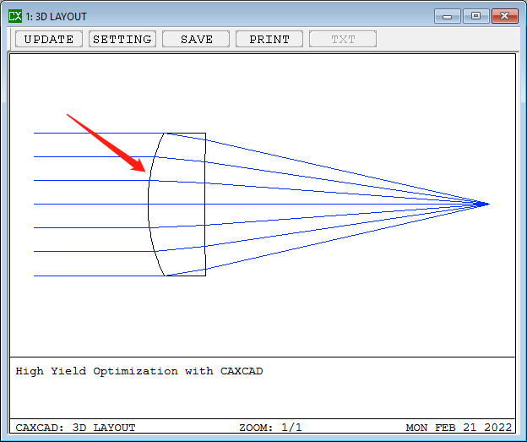
Task: Maximize the 3D LAYOUT window
Action: [476, 16]
